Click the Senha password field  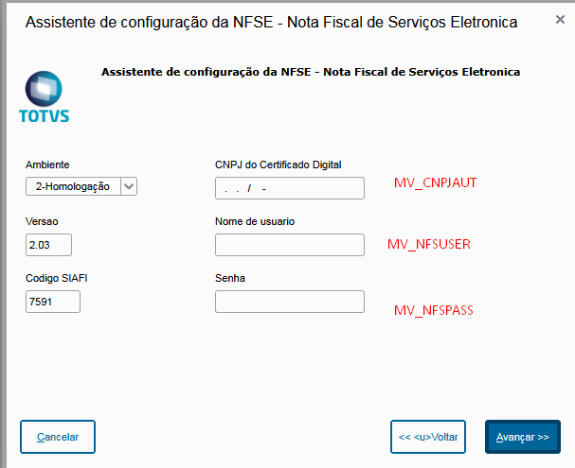289,302
